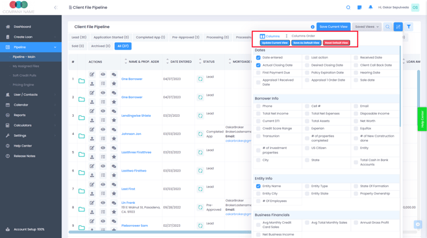
Task: Open the Help Center green side tab
Action: (x=422, y=119)
